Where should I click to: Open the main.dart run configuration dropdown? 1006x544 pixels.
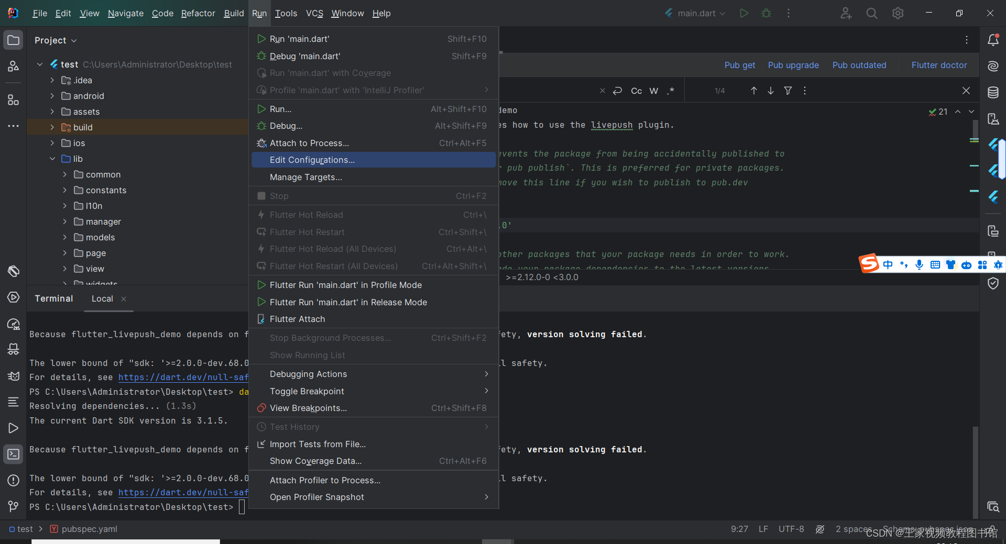tap(697, 13)
